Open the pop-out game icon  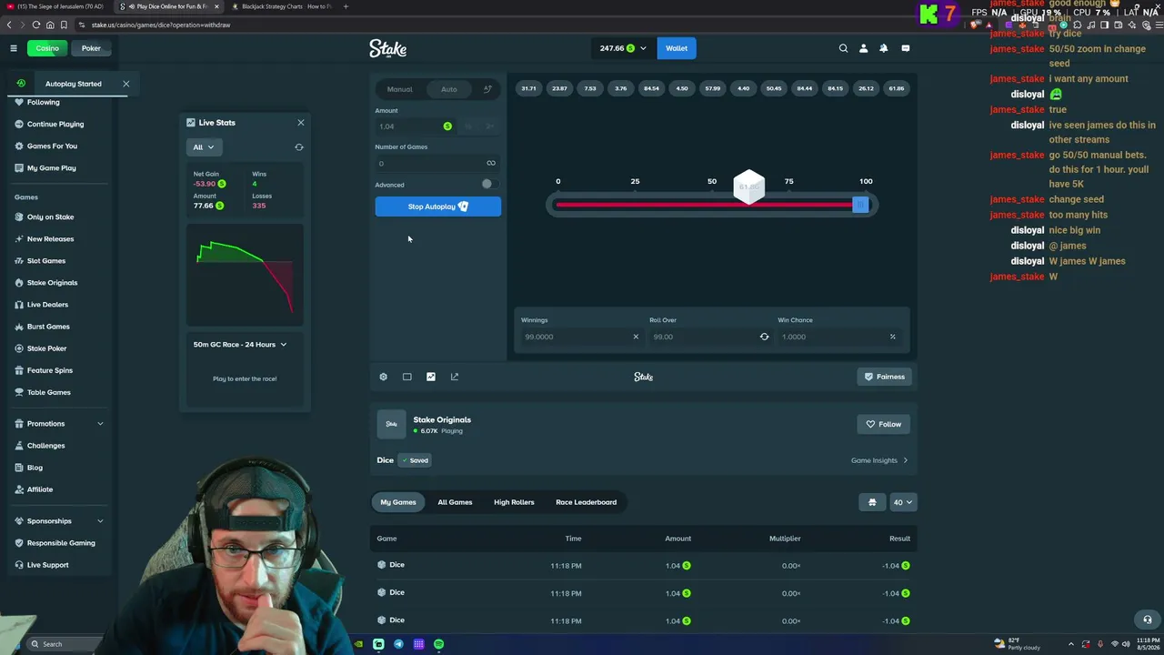pos(455,377)
